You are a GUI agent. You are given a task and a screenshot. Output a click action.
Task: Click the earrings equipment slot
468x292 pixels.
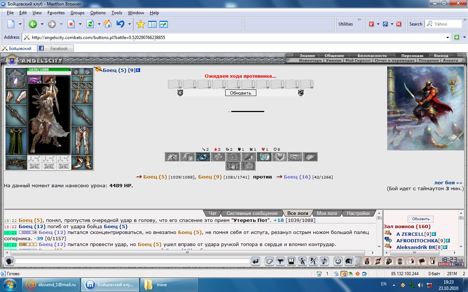pyautogui.click(x=82, y=72)
